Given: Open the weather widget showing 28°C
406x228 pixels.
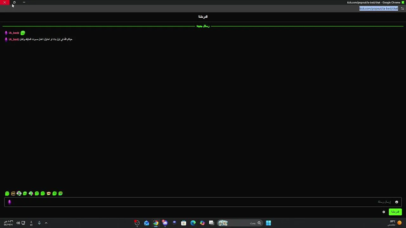Looking at the screenshot, I should point(395,223).
